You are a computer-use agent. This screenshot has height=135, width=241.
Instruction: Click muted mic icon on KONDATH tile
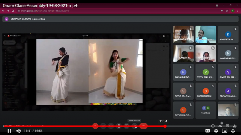click(x=235, y=29)
